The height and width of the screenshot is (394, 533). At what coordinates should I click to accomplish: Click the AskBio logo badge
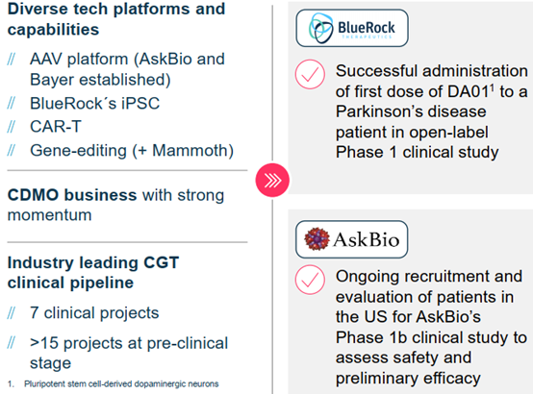tap(351, 239)
